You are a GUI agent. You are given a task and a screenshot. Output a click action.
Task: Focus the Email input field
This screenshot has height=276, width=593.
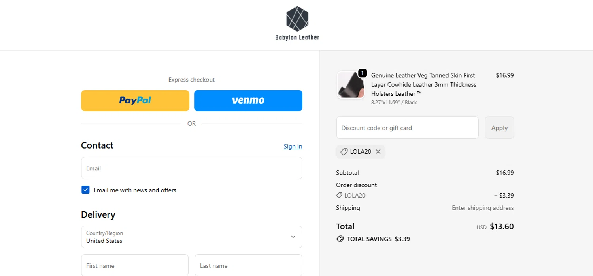click(x=192, y=168)
